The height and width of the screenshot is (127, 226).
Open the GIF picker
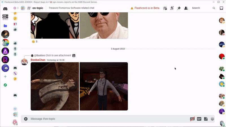point(199,119)
